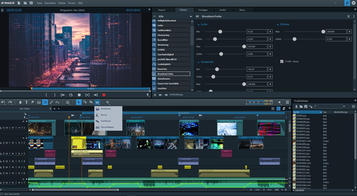The width and height of the screenshot is (357, 196).
Task: Choose Kurve from the mouse mode menu
Action: [x=108, y=115]
